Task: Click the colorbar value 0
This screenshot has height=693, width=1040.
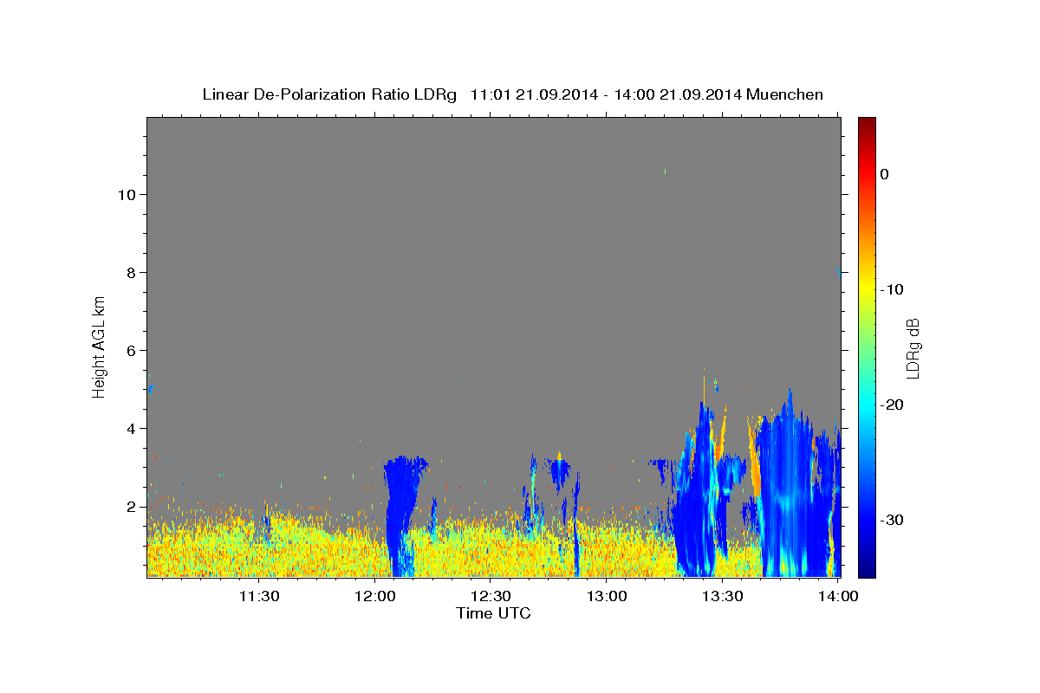Action: (885, 174)
